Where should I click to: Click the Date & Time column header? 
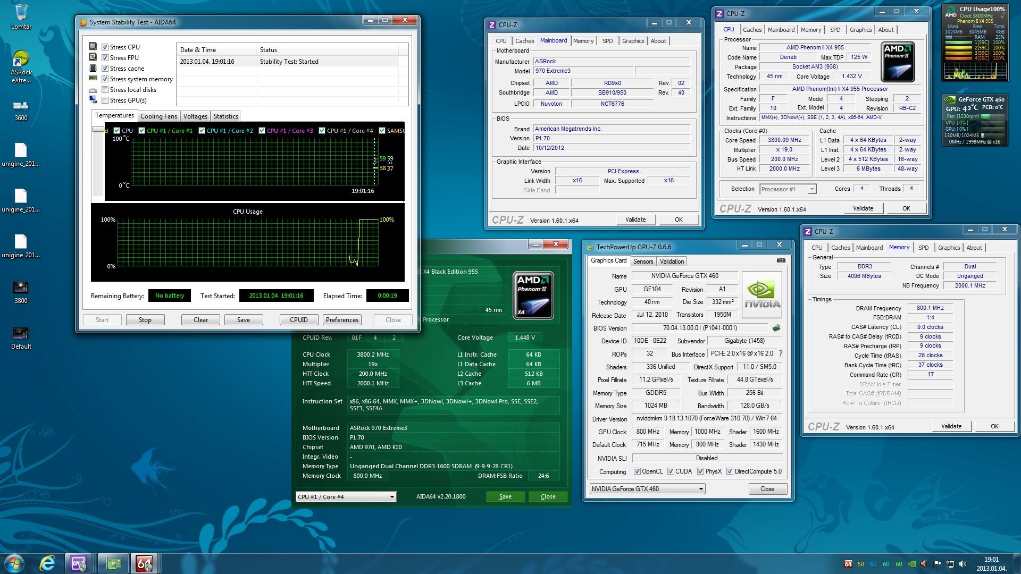[x=216, y=49]
